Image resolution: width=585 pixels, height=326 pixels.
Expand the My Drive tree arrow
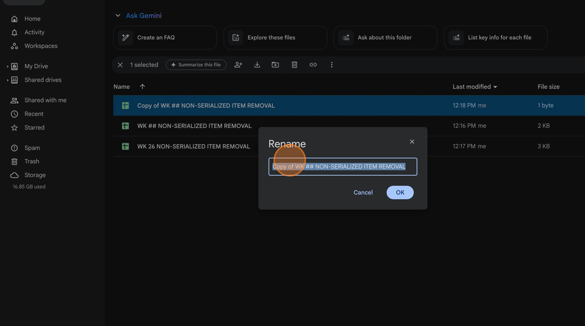coord(8,67)
